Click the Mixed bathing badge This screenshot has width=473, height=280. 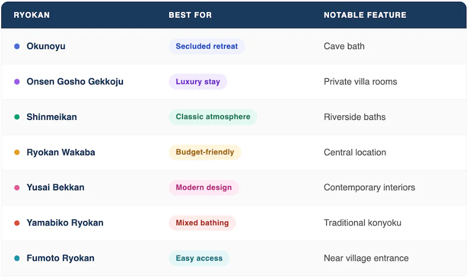[202, 223]
